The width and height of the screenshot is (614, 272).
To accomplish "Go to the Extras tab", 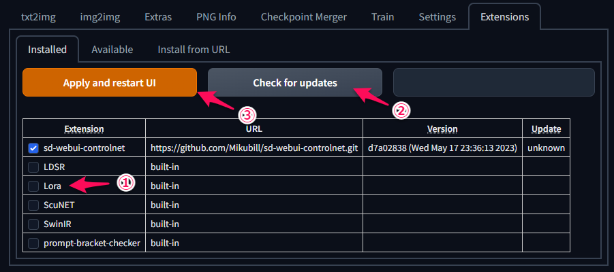I will [x=158, y=17].
